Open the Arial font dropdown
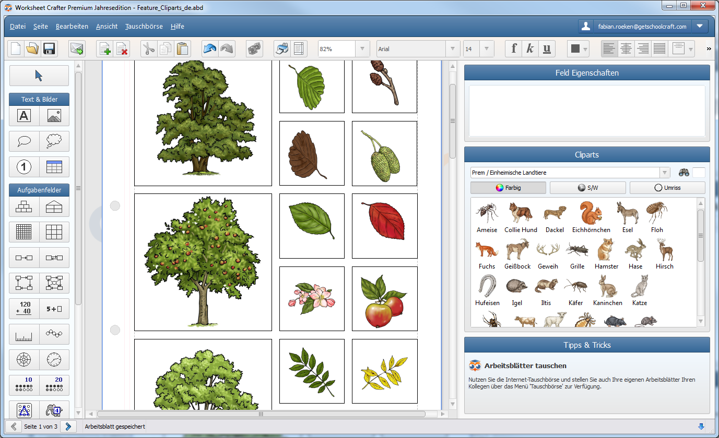719x438 pixels. coord(452,49)
